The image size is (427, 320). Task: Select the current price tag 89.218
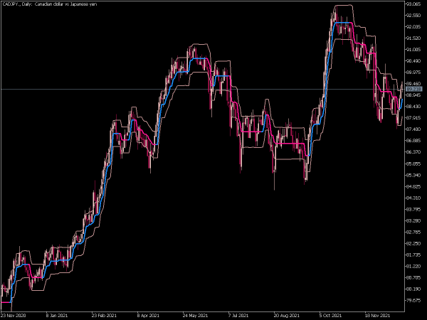point(413,90)
